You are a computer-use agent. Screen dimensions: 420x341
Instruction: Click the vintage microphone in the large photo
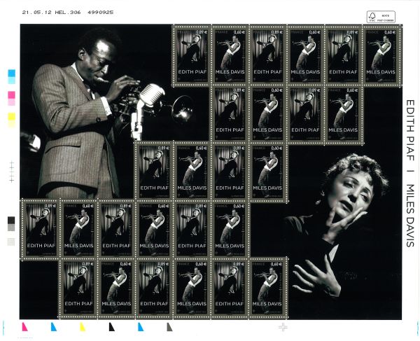pos(151,95)
